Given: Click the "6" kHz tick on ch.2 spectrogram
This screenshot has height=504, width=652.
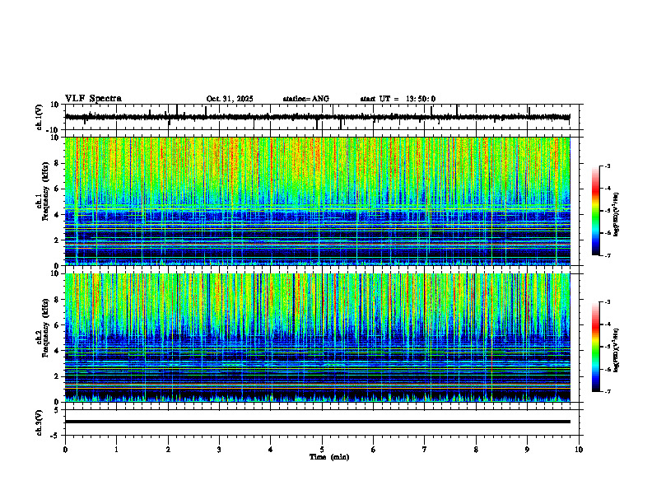Looking at the screenshot, I should click(x=58, y=325).
